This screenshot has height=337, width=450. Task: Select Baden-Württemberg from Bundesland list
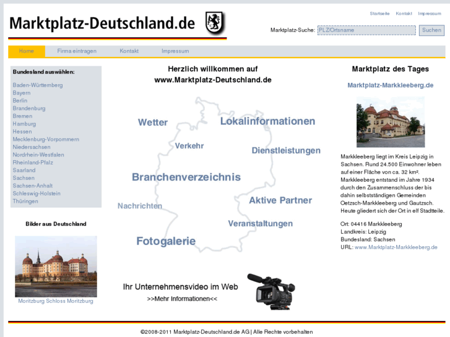click(x=38, y=85)
